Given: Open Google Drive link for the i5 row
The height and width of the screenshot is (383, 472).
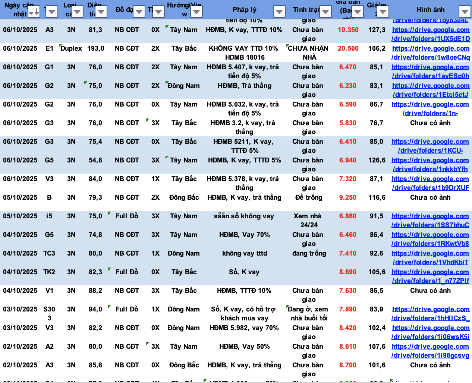Looking at the screenshot, I should [x=430, y=221].
